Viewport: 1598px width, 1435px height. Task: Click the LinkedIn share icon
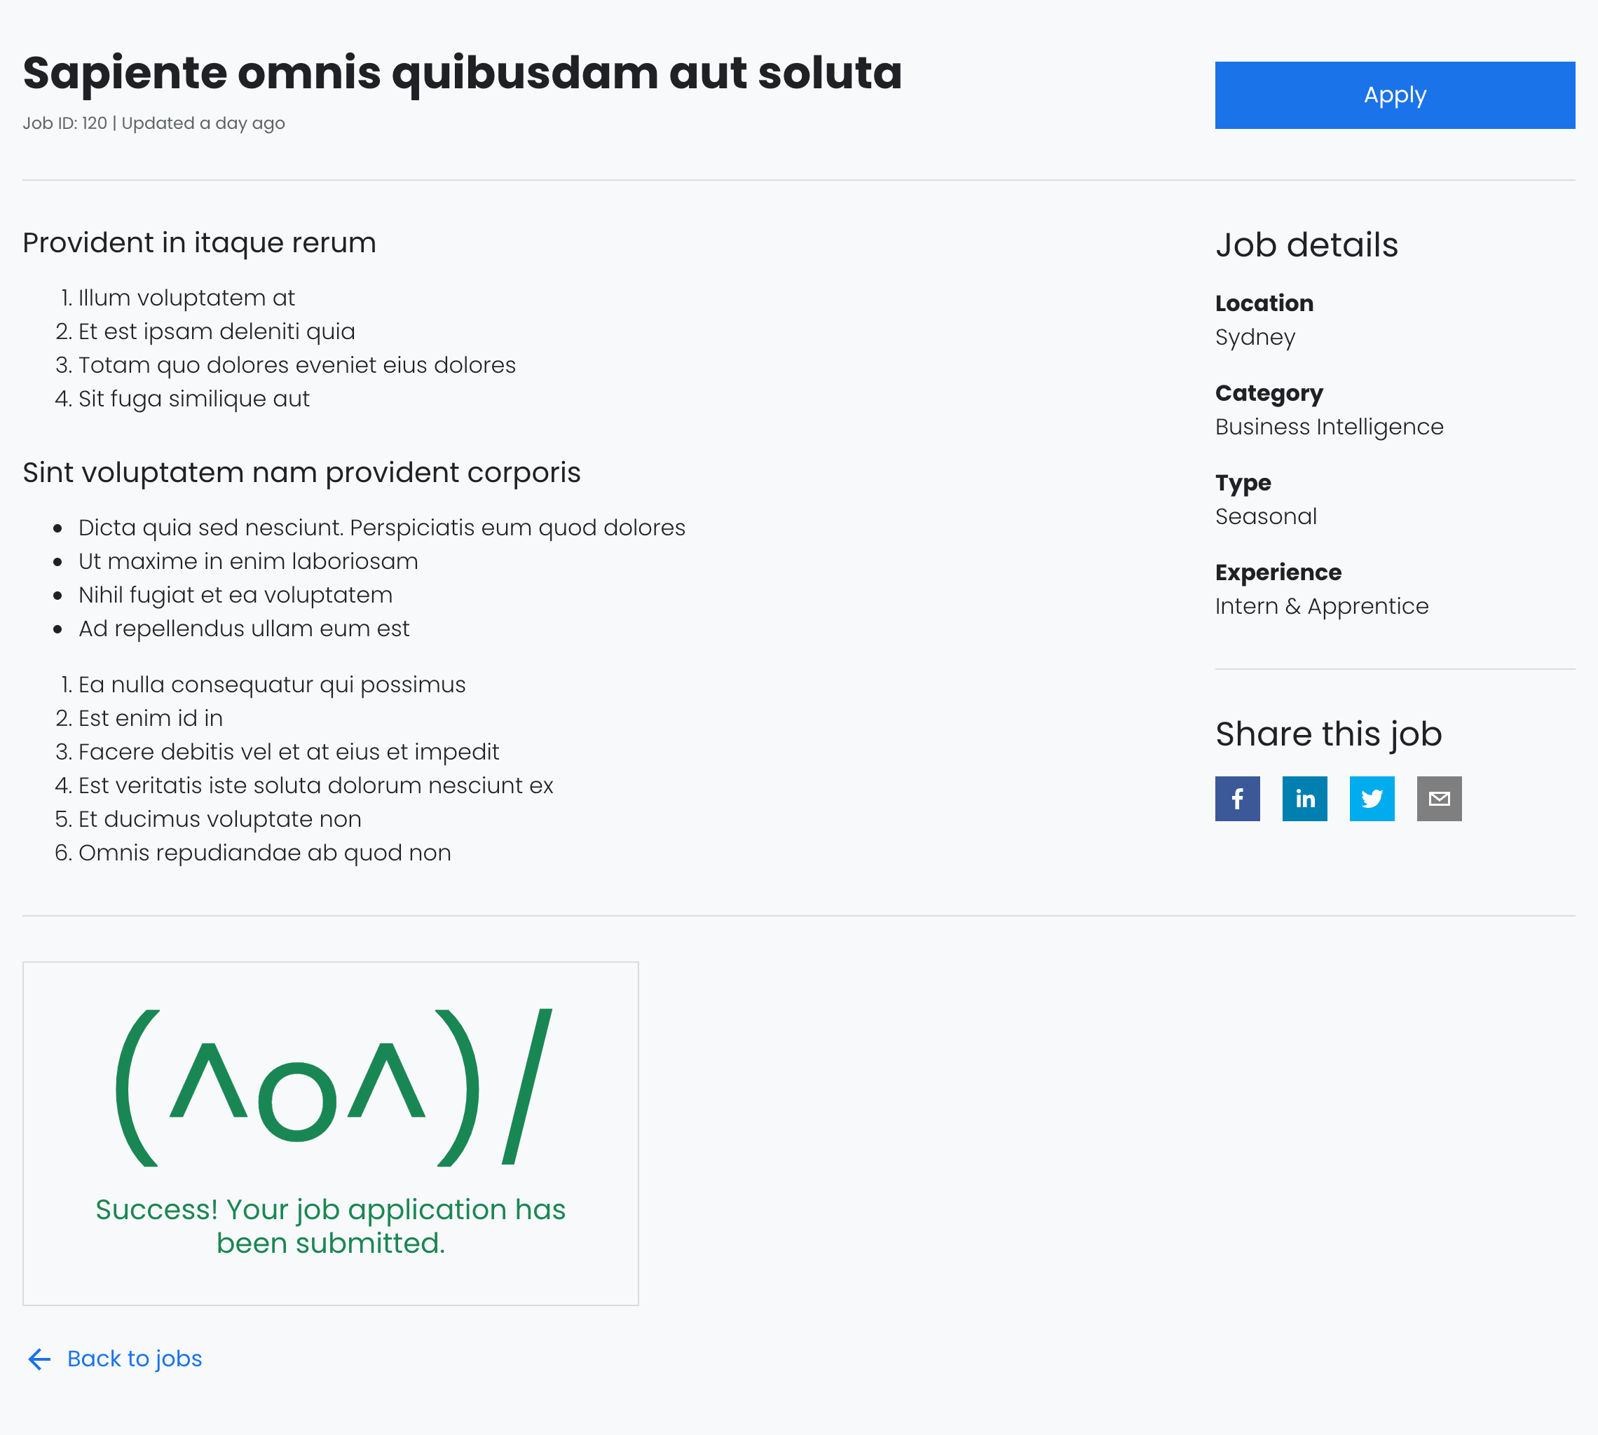tap(1304, 798)
